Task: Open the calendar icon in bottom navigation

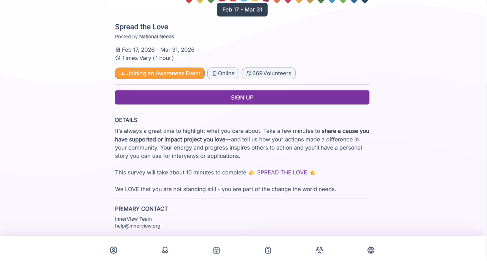Action: coord(216,250)
